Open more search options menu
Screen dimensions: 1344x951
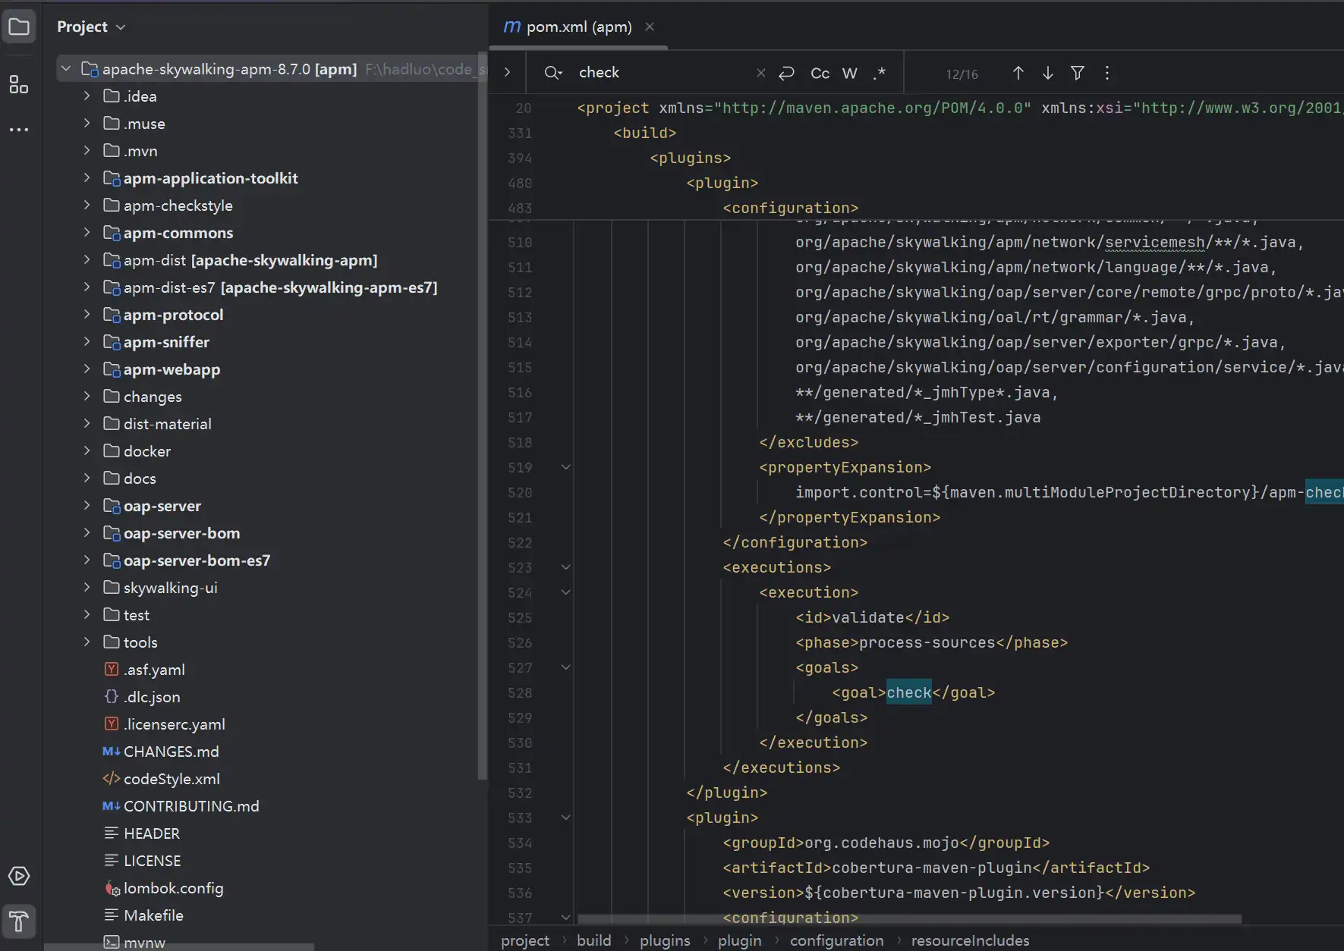[1107, 73]
